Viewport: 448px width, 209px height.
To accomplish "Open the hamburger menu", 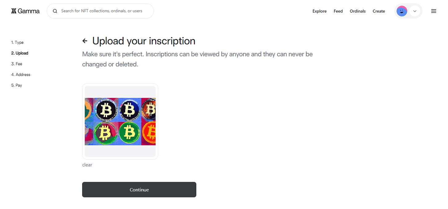I will [434, 11].
